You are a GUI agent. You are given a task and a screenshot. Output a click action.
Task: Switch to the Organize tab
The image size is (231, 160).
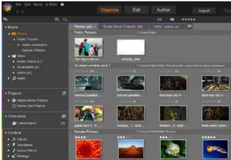[x=110, y=10]
